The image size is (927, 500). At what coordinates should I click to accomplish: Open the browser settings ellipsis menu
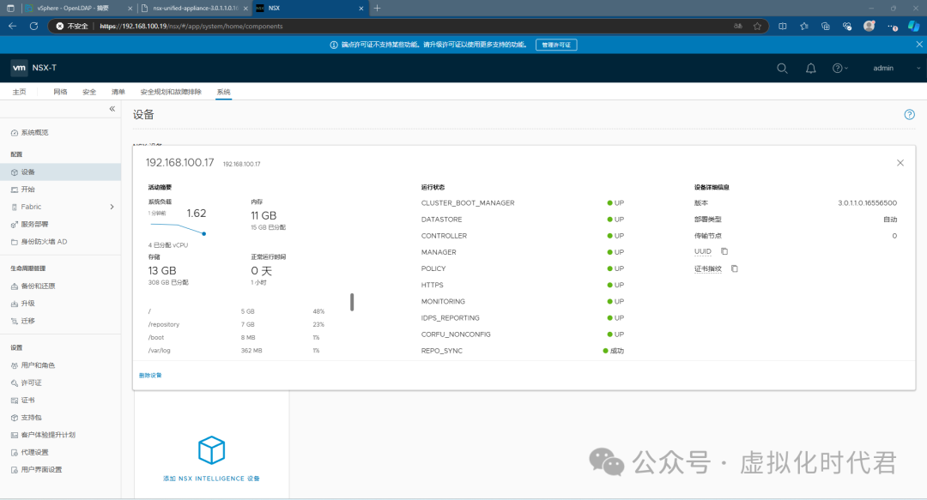pos(892,26)
